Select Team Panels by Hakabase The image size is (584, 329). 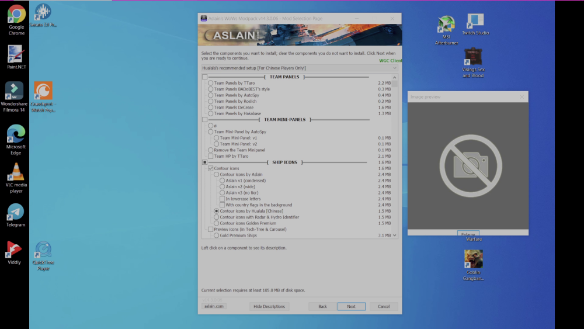click(x=210, y=113)
